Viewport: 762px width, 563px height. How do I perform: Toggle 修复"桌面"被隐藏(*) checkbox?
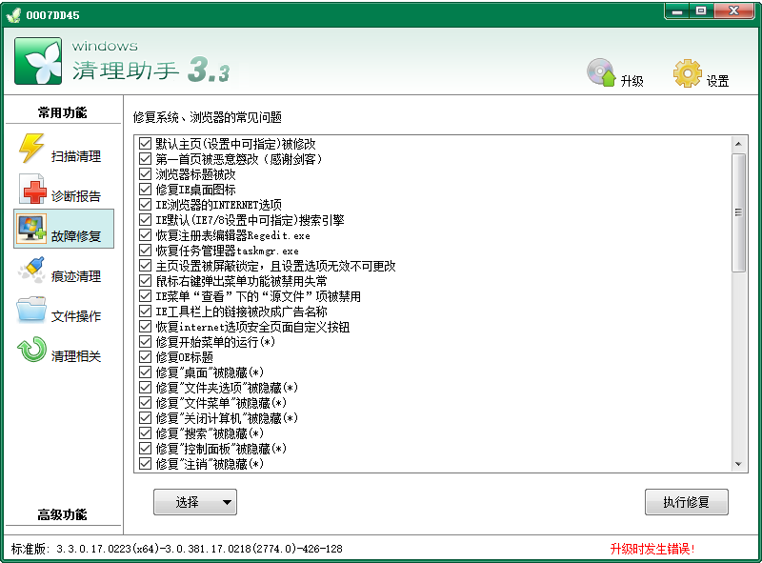tap(145, 372)
